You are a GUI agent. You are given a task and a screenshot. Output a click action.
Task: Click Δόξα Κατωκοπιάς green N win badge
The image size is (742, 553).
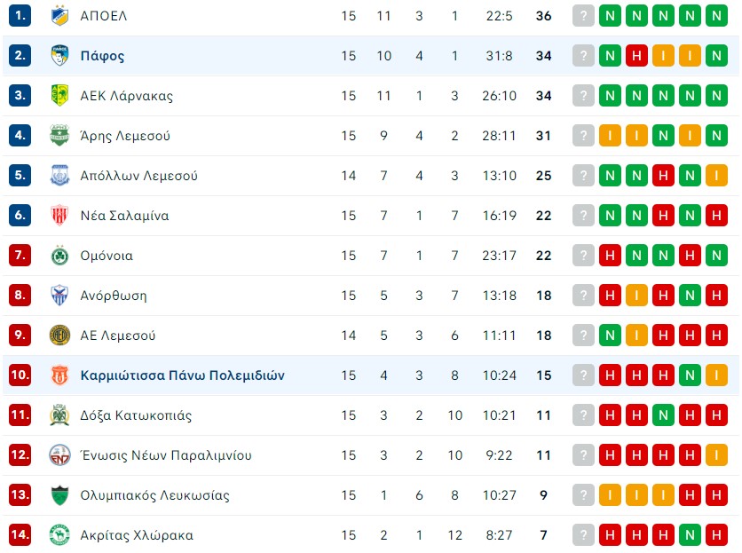click(x=663, y=415)
